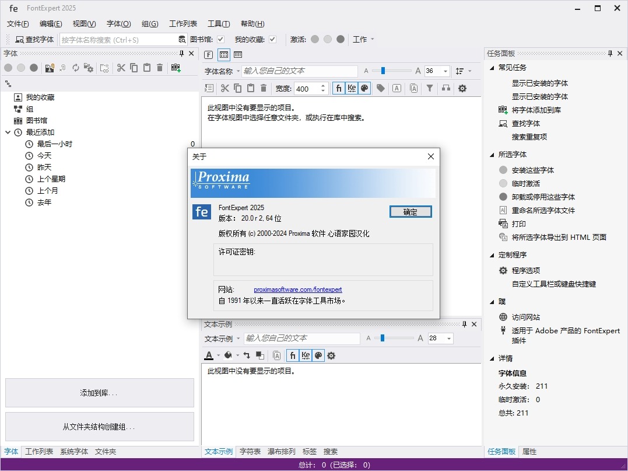Toggle the color palette button in the preview toolbar
The width and height of the screenshot is (628, 471).
(x=364, y=88)
